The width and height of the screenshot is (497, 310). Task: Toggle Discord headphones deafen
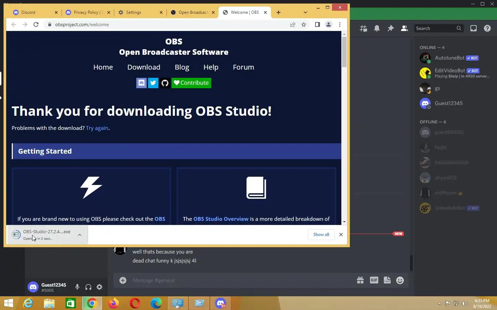point(88,287)
